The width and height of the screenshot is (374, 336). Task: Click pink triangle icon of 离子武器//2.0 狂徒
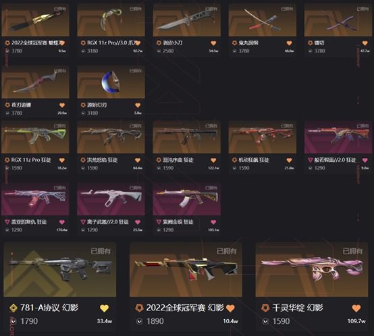83,222
